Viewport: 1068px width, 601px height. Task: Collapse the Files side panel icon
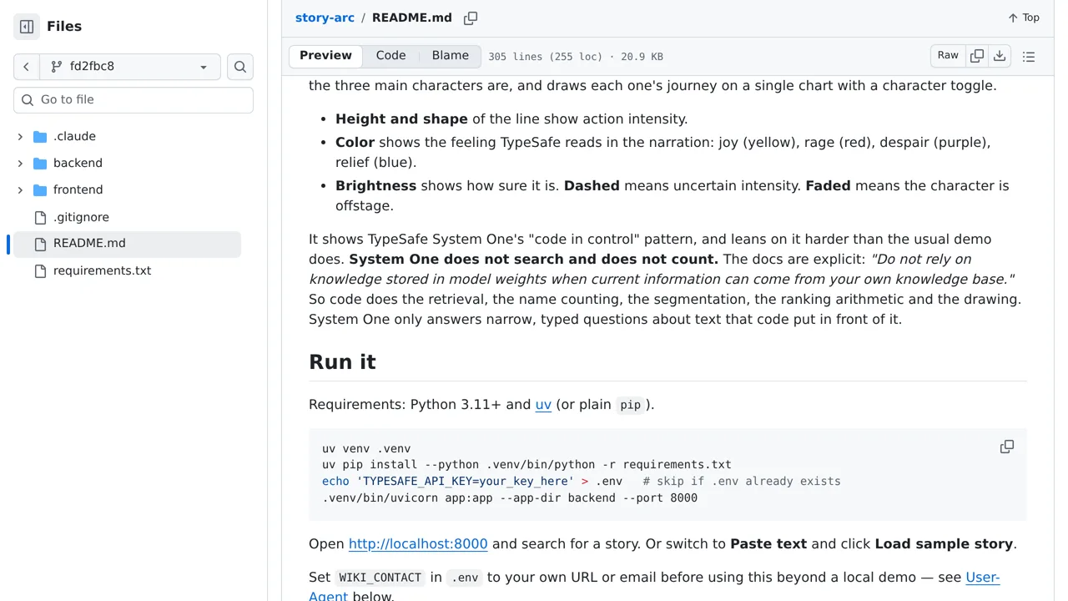27,27
